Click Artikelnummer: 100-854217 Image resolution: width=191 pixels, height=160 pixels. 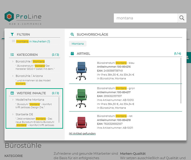(x=114, y=92)
